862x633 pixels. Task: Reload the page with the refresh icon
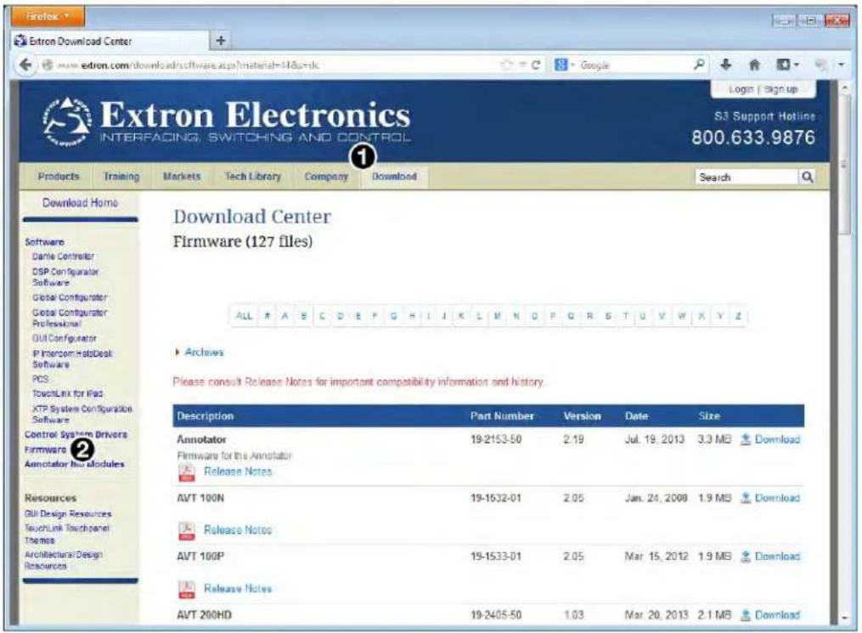click(535, 65)
